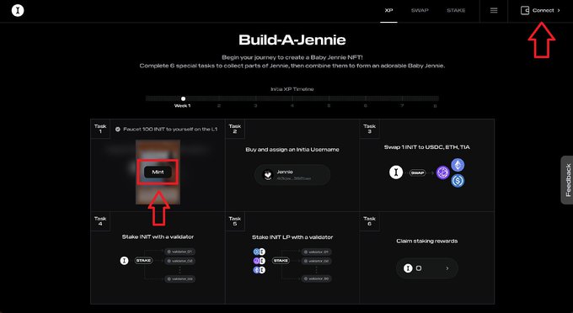Click the STAKE pill in Task 5
Screen dimensions: 573x313
(281, 261)
